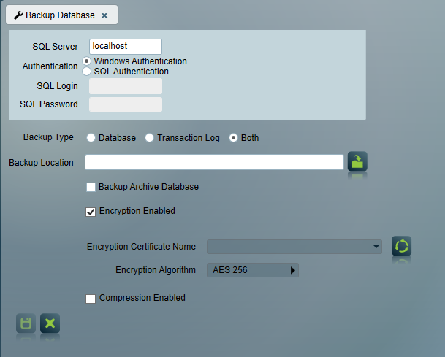Click the Backup Type label
This screenshot has width=445, height=357.
point(48,137)
